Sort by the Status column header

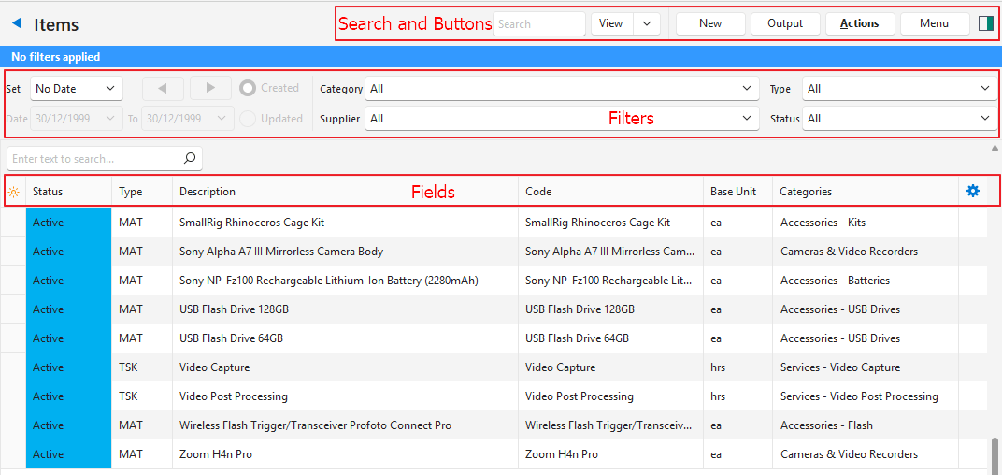69,191
